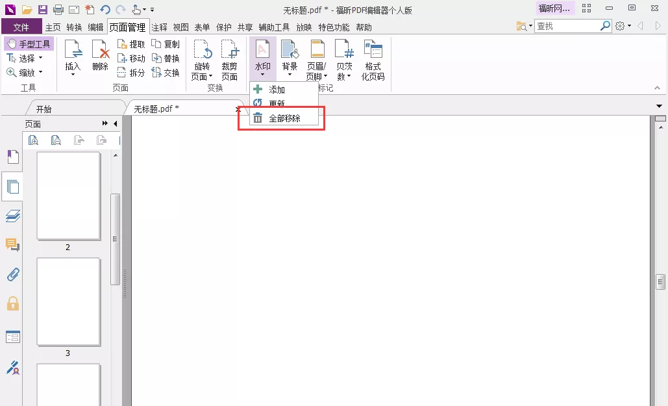The width and height of the screenshot is (668, 406).
Task: Open 页眉/页脚 header and footer tool
Action: click(x=317, y=60)
